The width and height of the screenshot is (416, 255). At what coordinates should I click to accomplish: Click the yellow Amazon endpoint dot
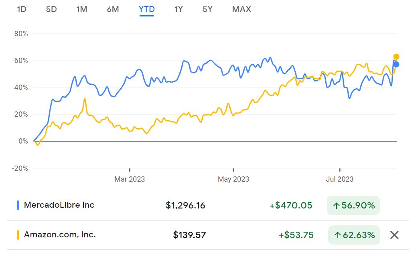tap(396, 57)
